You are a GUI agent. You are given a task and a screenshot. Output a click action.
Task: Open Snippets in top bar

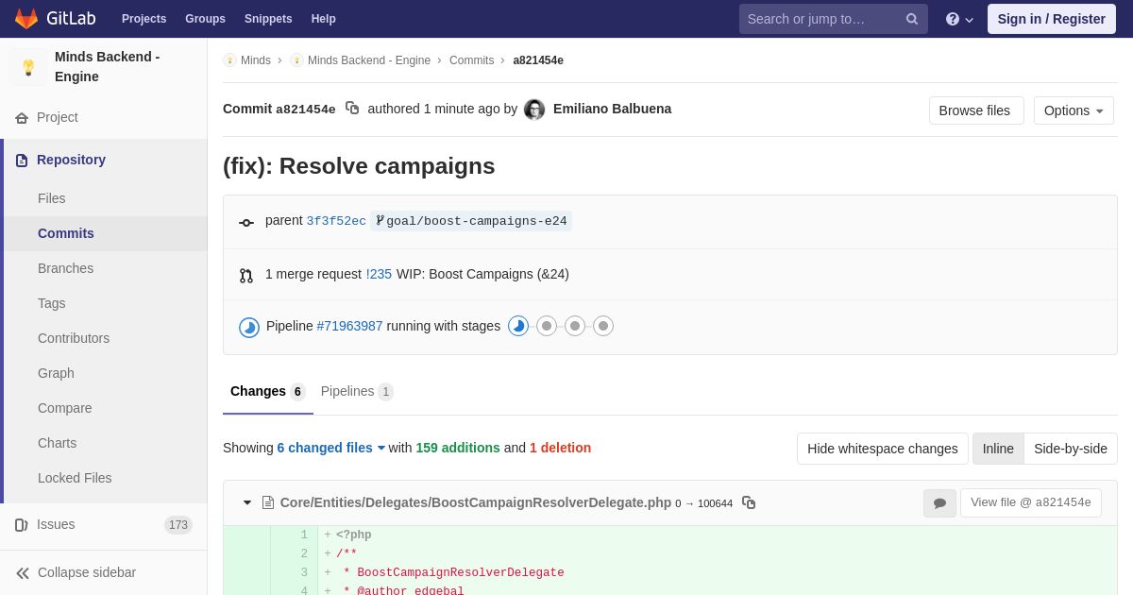[268, 19]
